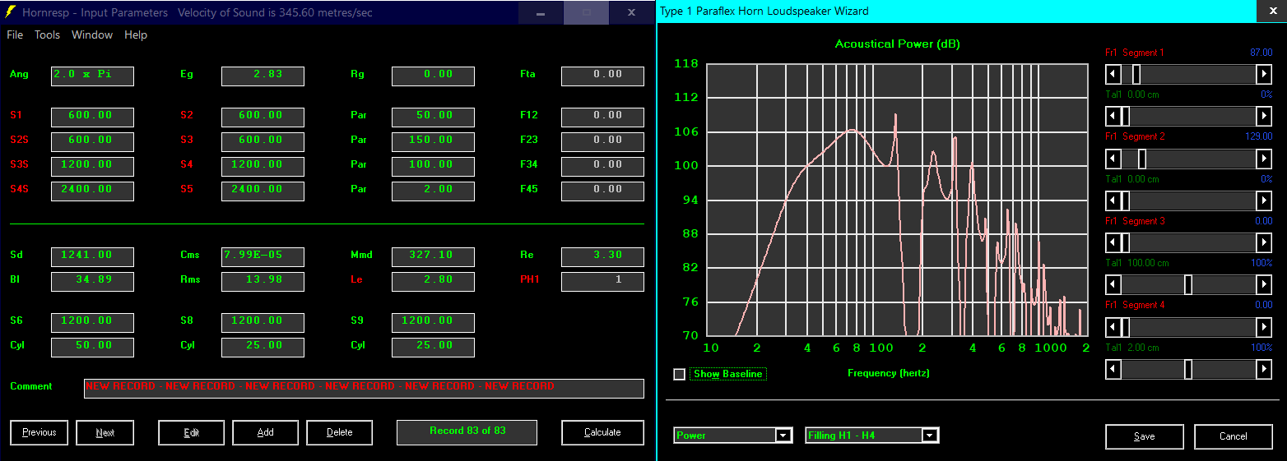
Task: Toggle the Show Baseline checkbox
Action: pyautogui.click(x=679, y=374)
